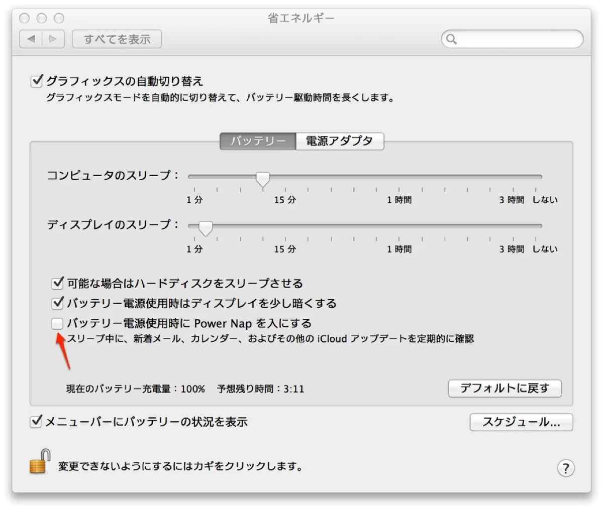
Task: Click the Power Nap description text about iCloud
Action: coord(270,339)
